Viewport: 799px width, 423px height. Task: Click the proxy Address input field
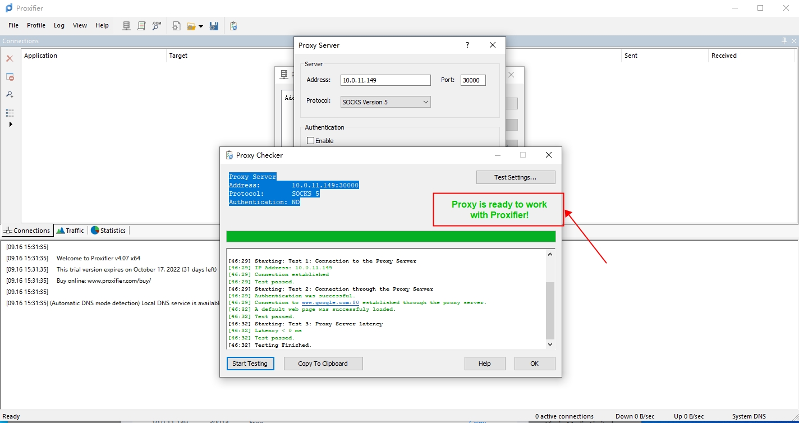[385, 80]
